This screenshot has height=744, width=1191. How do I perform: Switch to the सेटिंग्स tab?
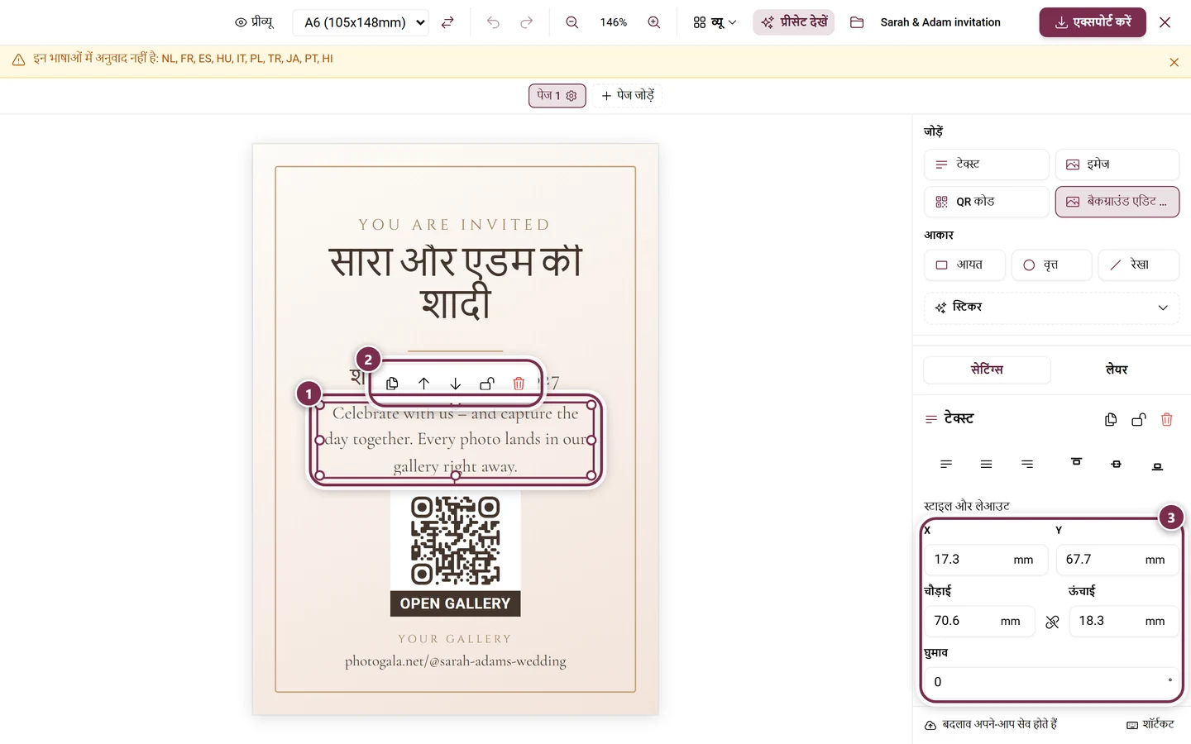click(x=987, y=370)
